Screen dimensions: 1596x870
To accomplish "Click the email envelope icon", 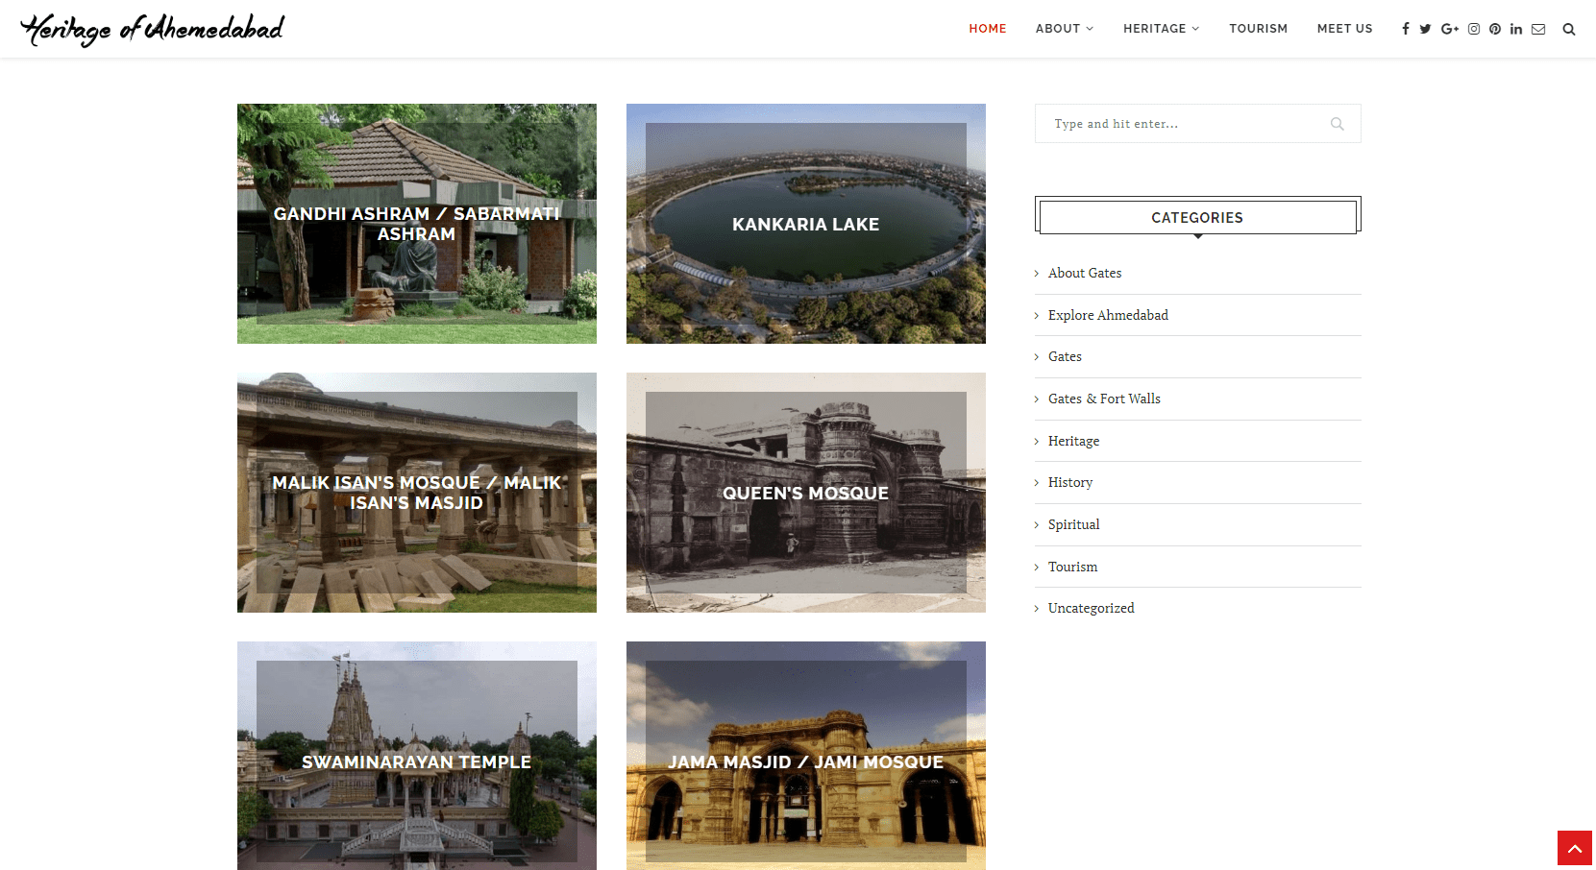I will (x=1538, y=29).
